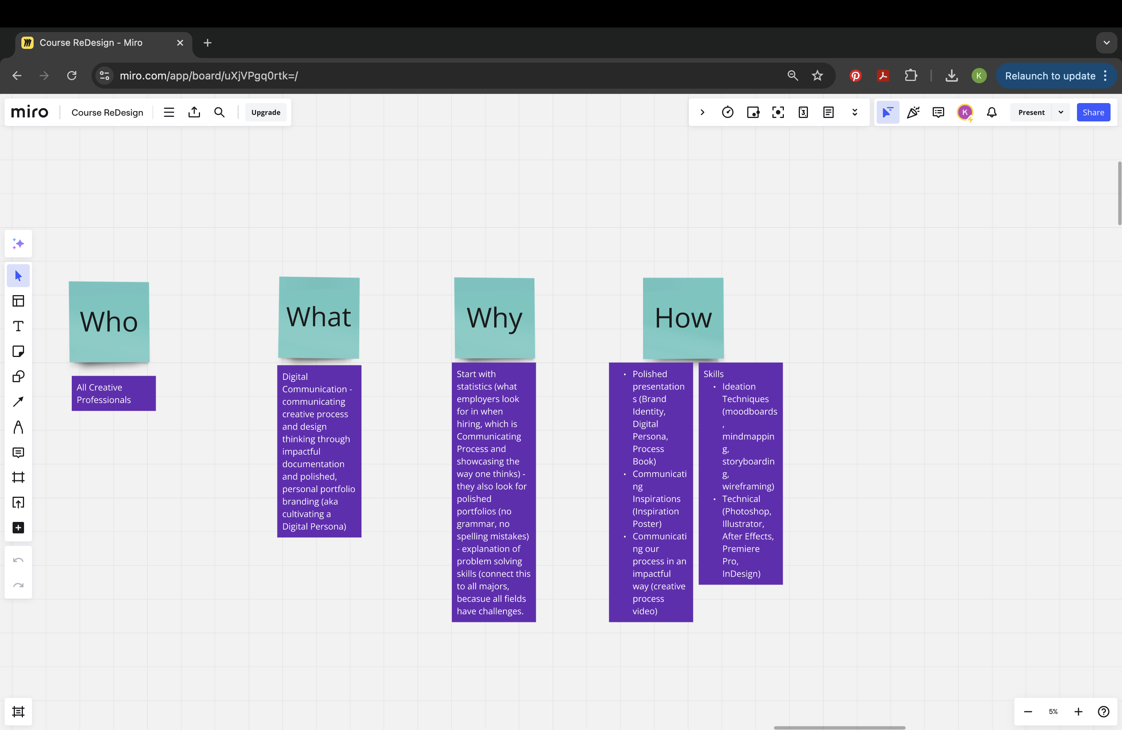Select the sticky note tool
Image resolution: width=1122 pixels, height=730 pixels.
coord(18,351)
